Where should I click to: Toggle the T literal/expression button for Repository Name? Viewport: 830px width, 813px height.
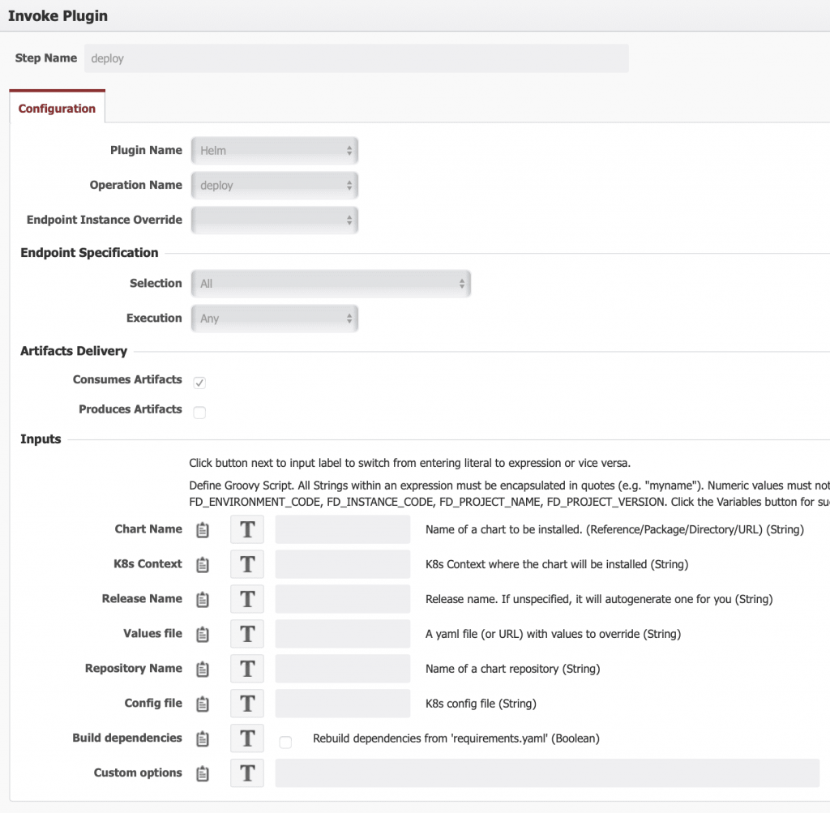(x=247, y=670)
